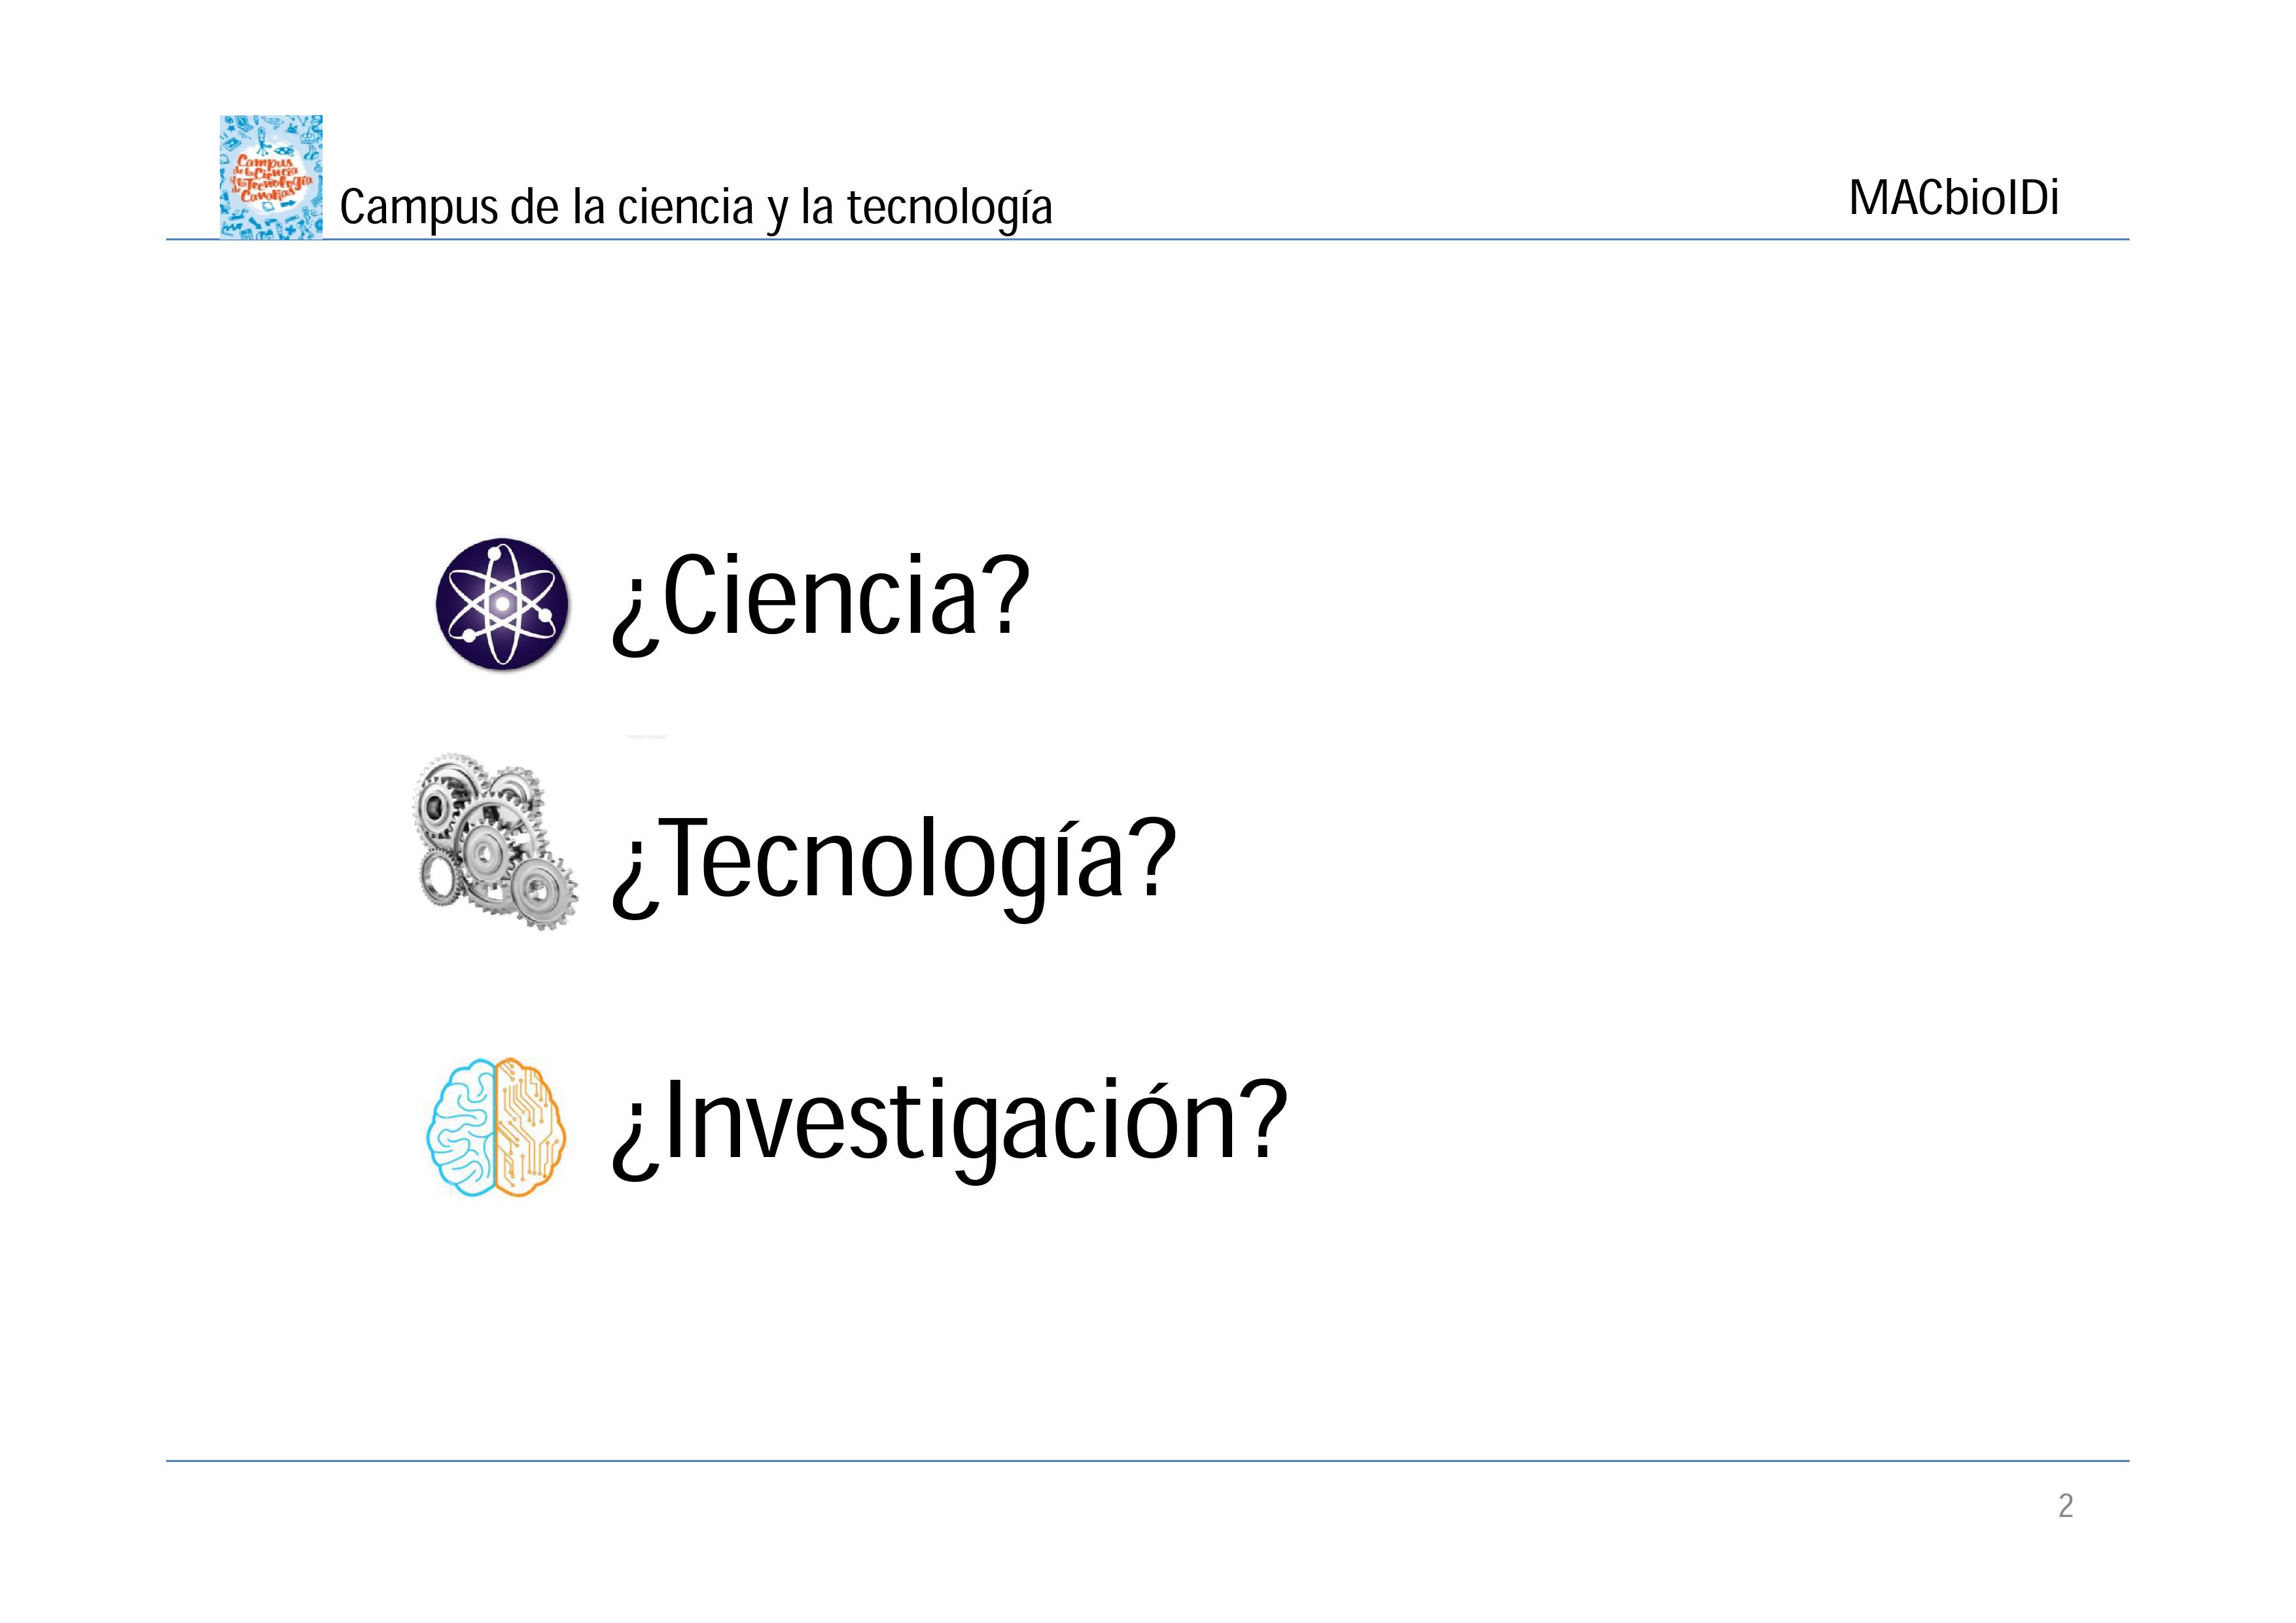Click the orange circuit brain hemisphere

(529, 1127)
